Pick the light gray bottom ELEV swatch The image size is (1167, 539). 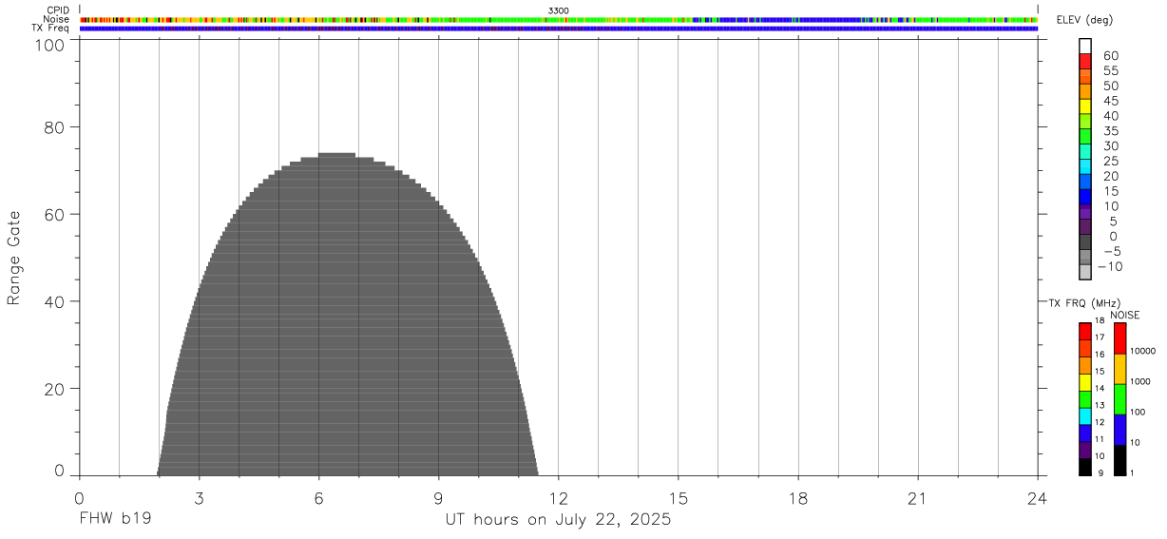[1085, 272]
